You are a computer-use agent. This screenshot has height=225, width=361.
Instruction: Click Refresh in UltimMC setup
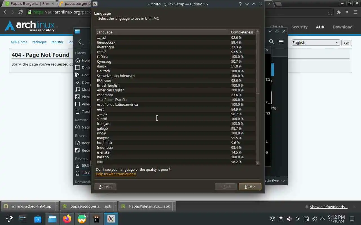point(105,186)
